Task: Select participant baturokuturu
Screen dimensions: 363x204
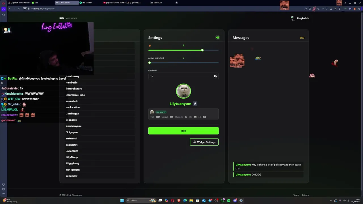Action: click(74, 89)
